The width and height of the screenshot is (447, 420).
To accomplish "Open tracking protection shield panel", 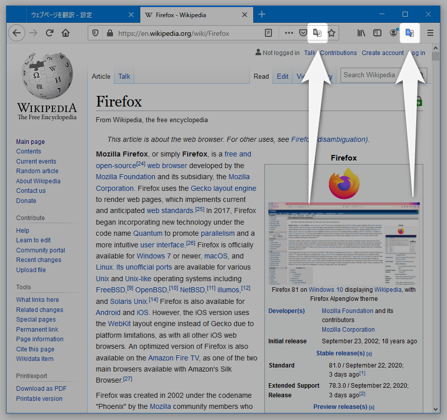I will [x=95, y=33].
